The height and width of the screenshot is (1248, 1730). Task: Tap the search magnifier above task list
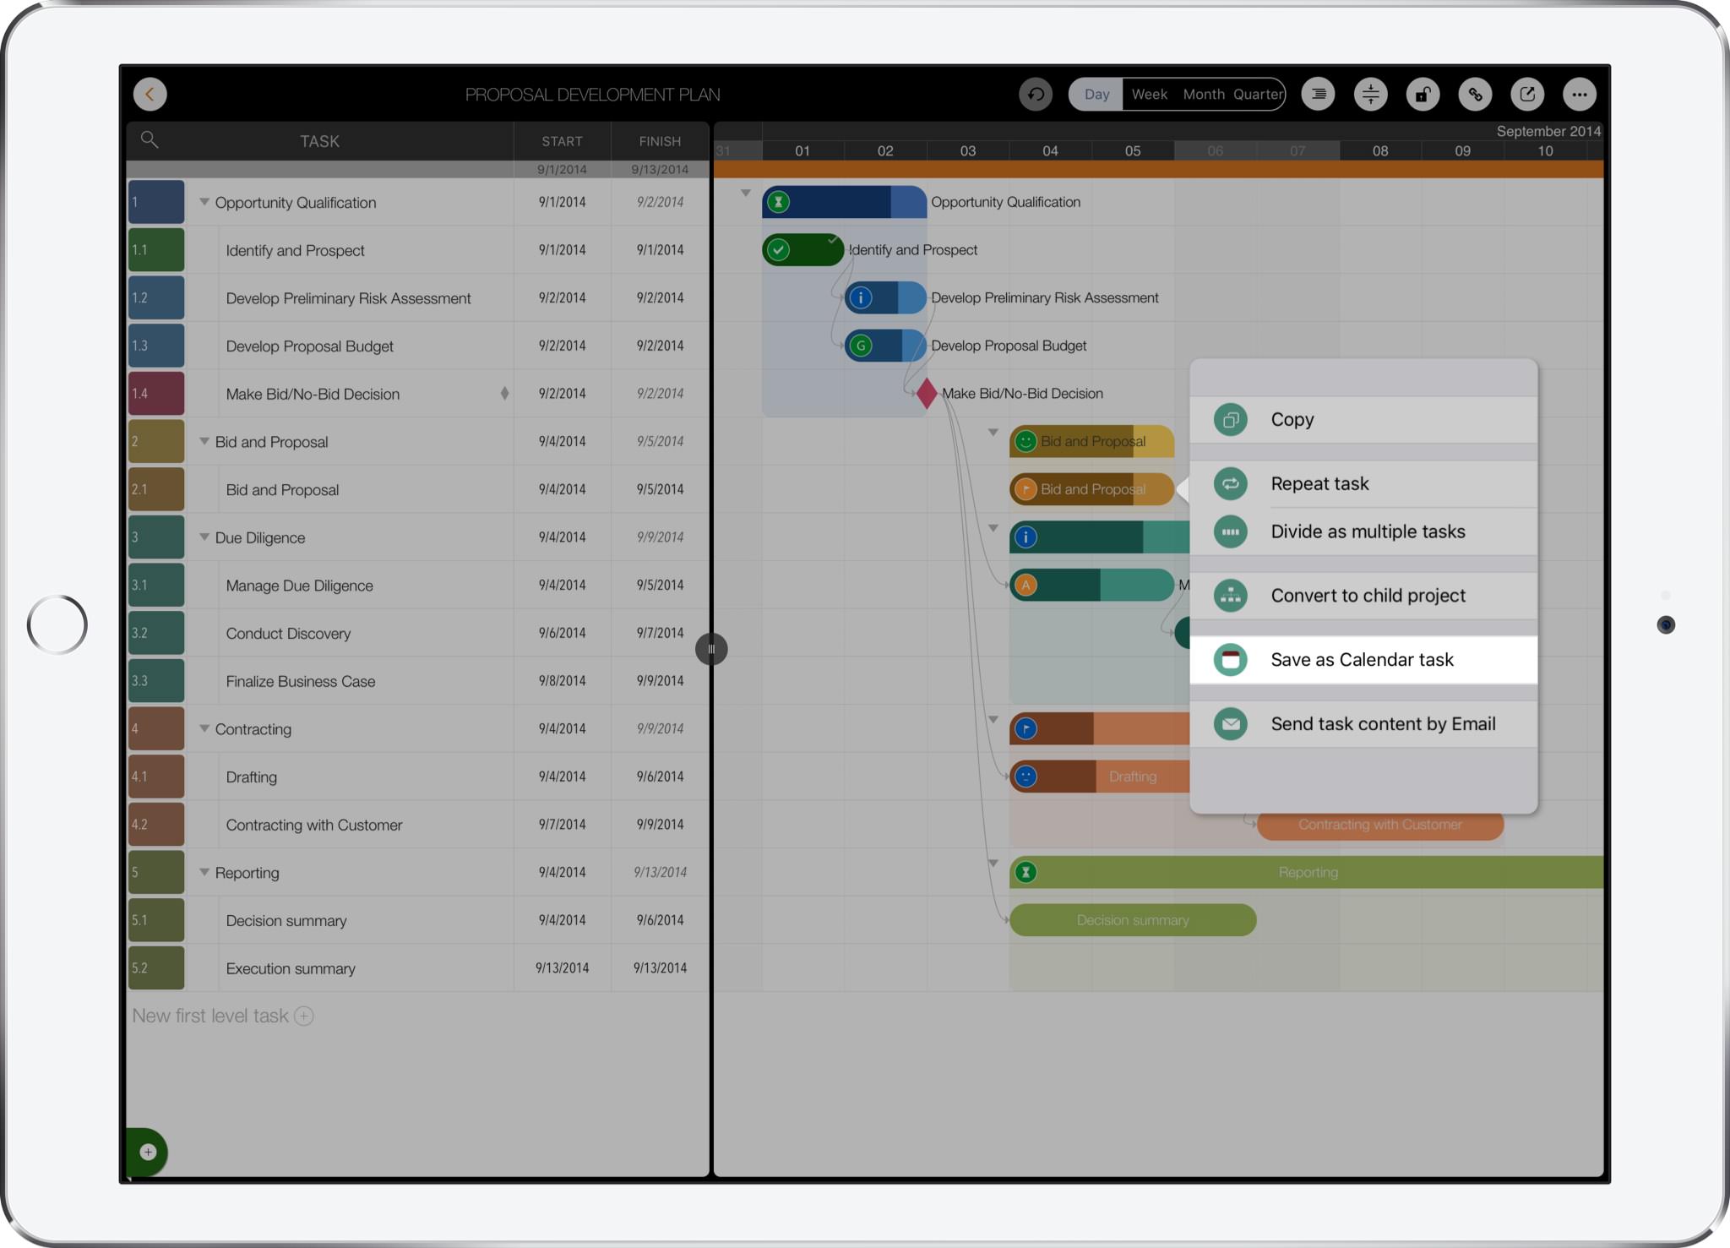(x=150, y=140)
